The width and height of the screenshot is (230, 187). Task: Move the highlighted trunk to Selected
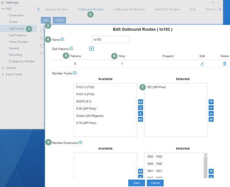[141, 107]
